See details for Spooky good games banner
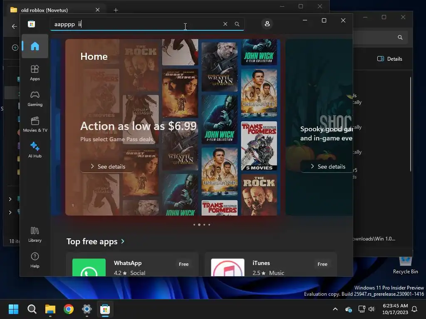Image resolution: width=426 pixels, height=319 pixels. (x=328, y=167)
